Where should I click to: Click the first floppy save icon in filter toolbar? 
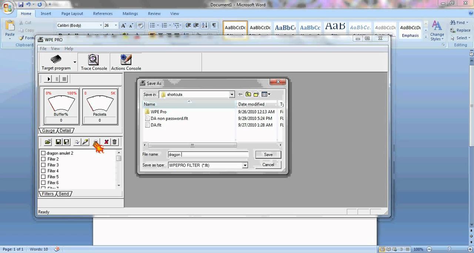point(58,142)
